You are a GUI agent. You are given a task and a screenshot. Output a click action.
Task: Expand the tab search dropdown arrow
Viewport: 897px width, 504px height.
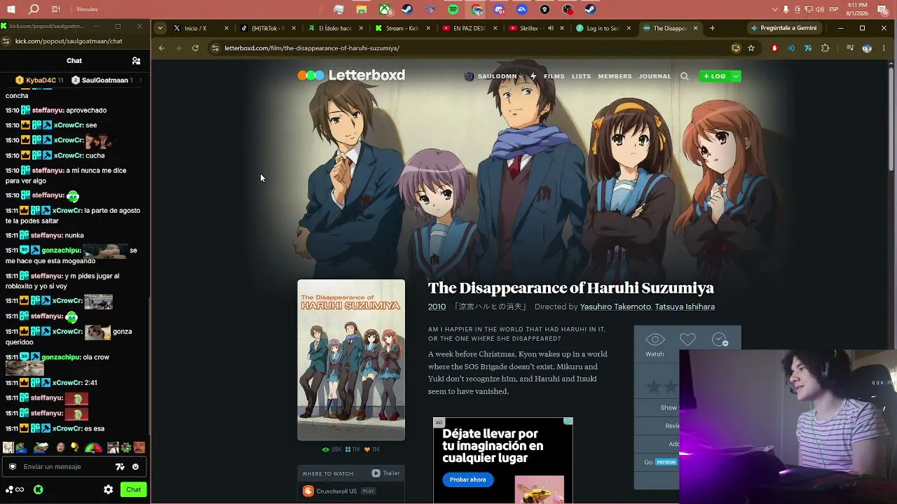click(160, 29)
